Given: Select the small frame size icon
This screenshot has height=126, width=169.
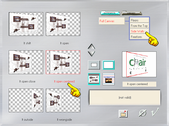Looking at the screenshot, I should point(94,65).
